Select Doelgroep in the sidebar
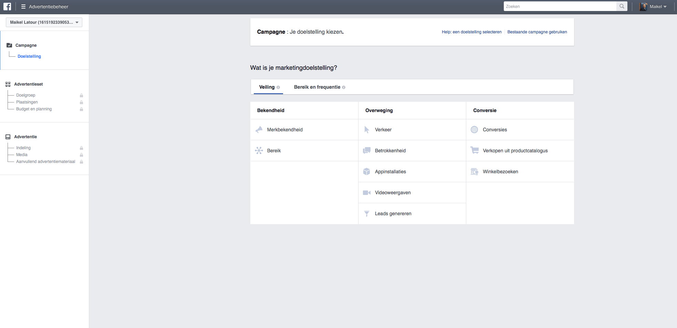The width and height of the screenshot is (677, 328). pyautogui.click(x=26, y=95)
